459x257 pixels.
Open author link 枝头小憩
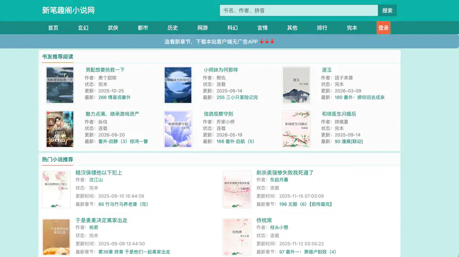pyautogui.click(x=279, y=228)
